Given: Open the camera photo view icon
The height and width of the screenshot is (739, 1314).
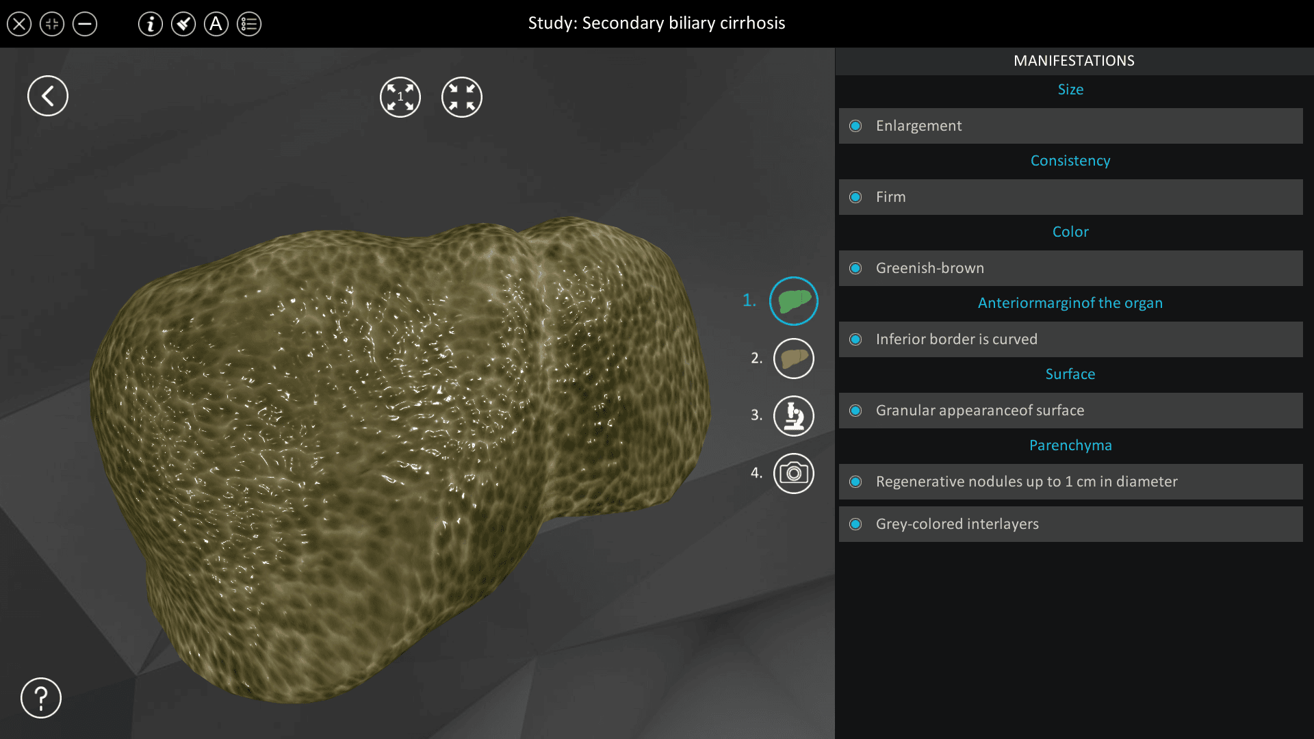Looking at the screenshot, I should (x=794, y=474).
